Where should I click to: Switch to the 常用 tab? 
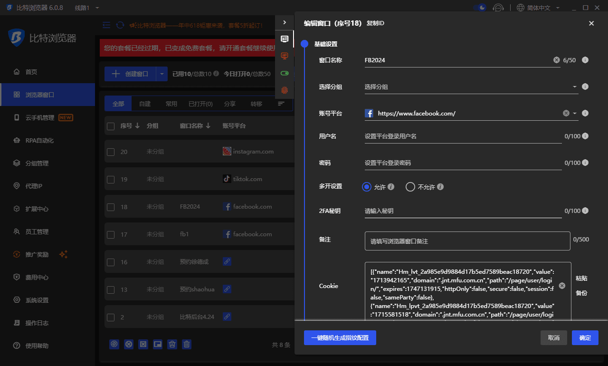171,104
